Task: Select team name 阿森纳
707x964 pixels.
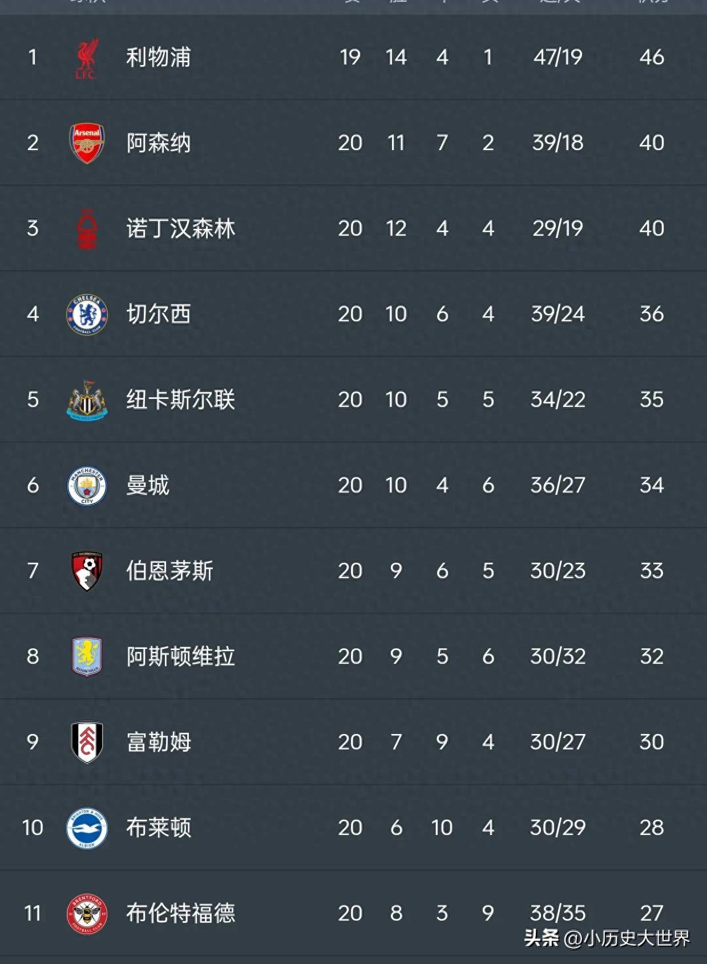Action: 159,143
